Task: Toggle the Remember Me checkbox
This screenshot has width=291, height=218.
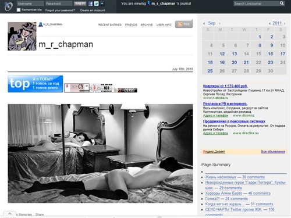Action: (19, 10)
